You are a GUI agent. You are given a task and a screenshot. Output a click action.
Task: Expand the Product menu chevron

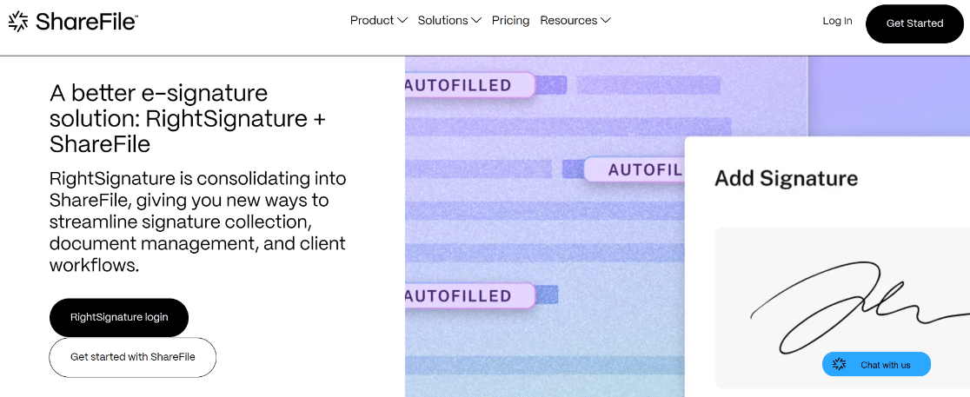point(402,20)
